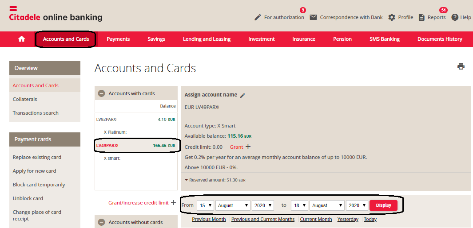The height and width of the screenshot is (228, 473).
Task: Click the Previous Month link
Action: (x=209, y=219)
